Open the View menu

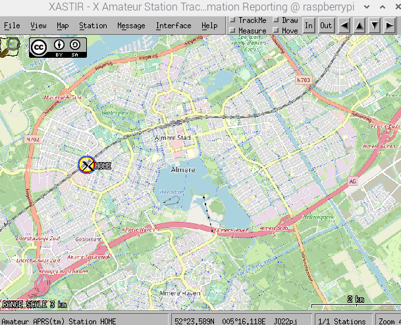pos(38,26)
